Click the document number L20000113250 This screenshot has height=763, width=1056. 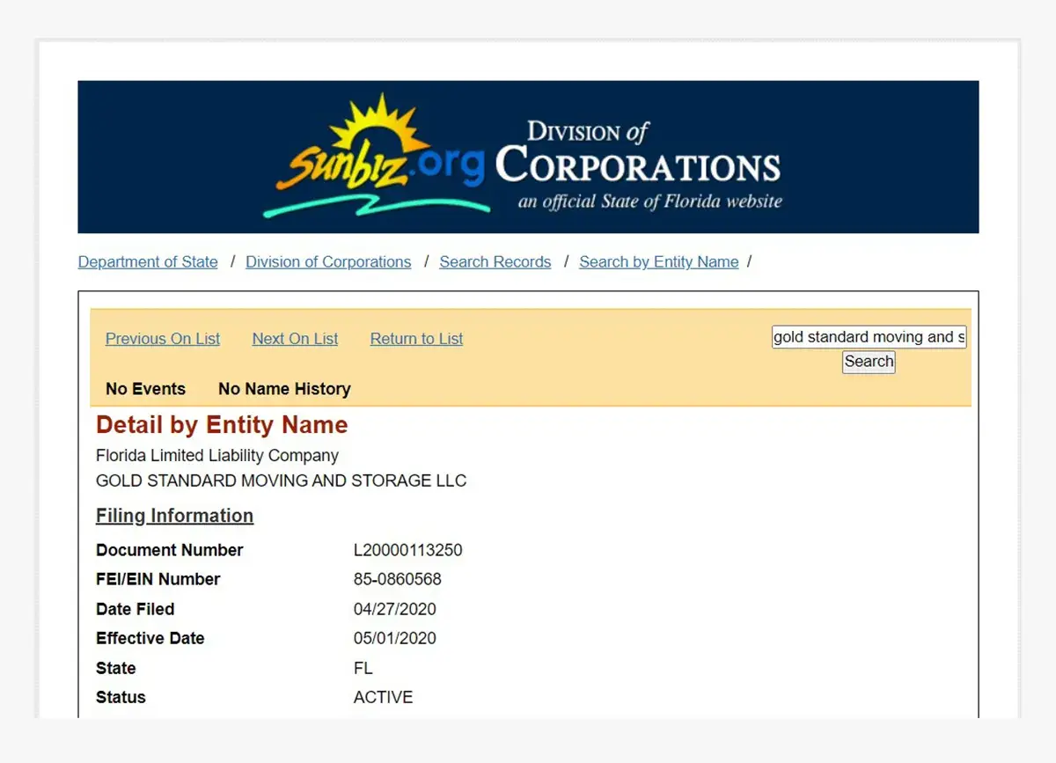point(407,551)
